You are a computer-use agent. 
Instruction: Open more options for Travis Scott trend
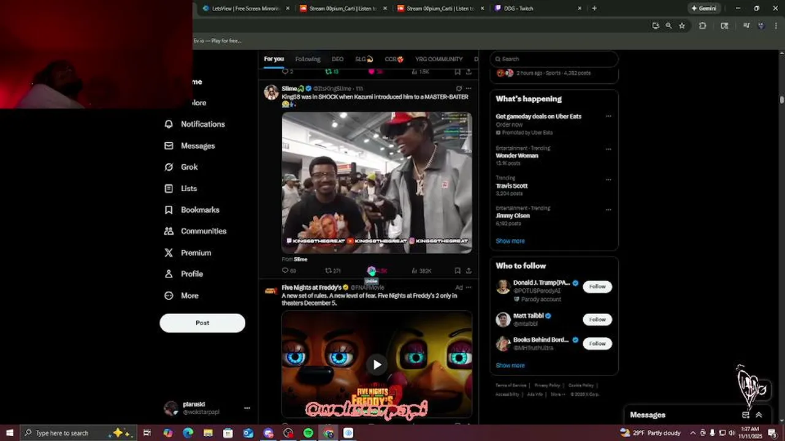click(608, 179)
